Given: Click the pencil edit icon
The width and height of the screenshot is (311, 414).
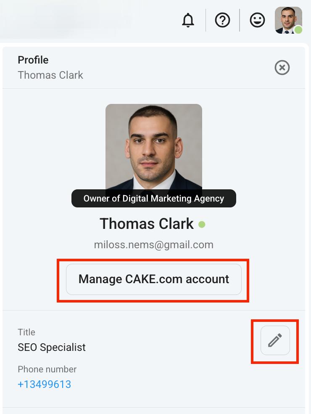Looking at the screenshot, I should pyautogui.click(x=275, y=340).
